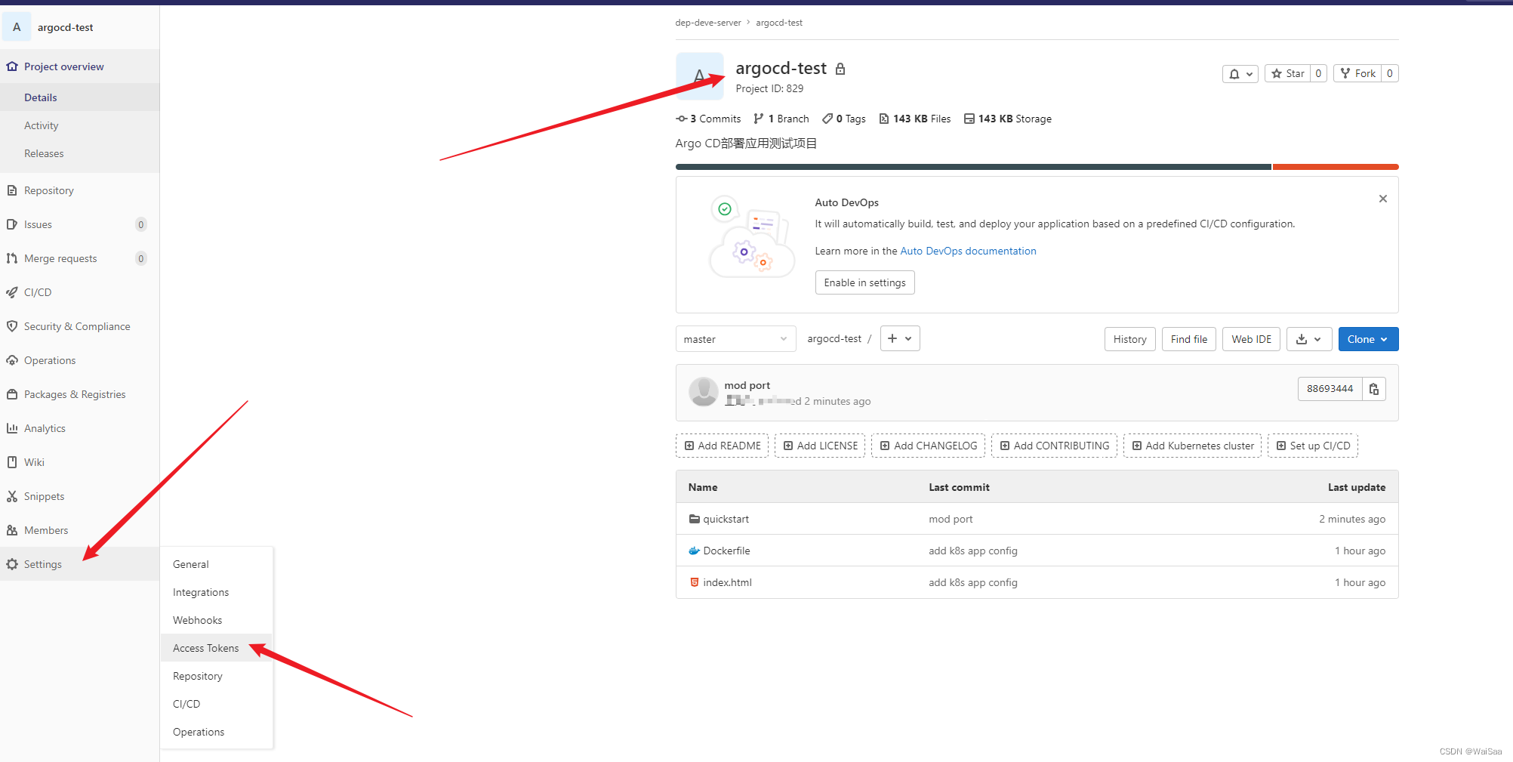Open General in Settings flyout

point(216,564)
